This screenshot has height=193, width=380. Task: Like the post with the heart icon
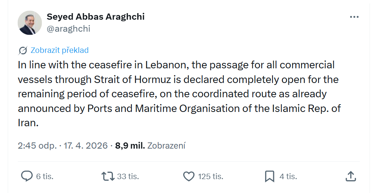tap(188, 176)
